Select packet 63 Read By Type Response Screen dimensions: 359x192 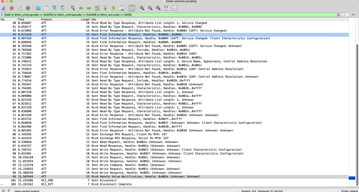point(174,92)
